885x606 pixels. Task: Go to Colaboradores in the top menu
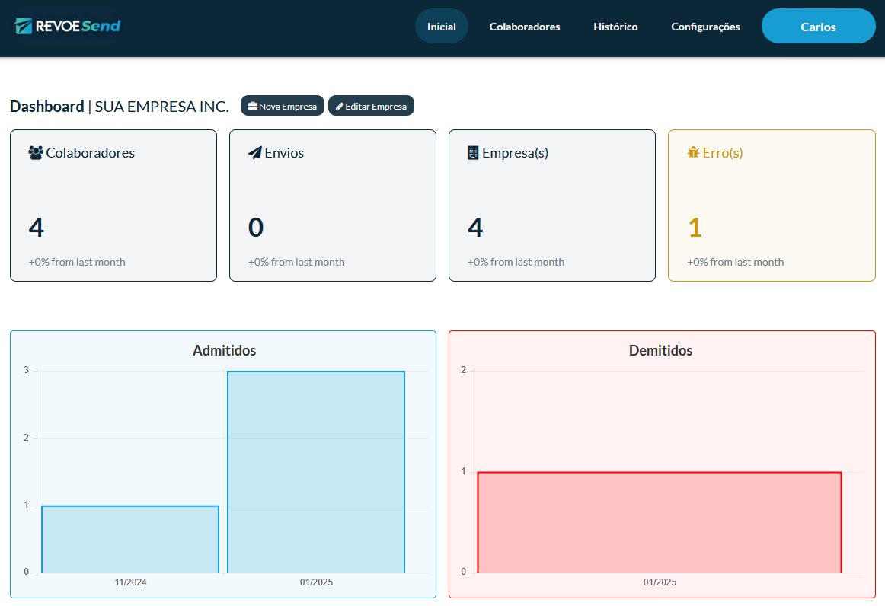(x=525, y=27)
